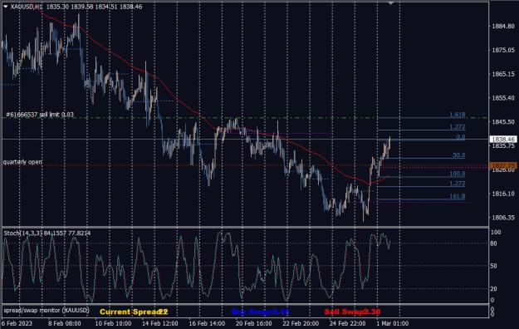Click the 10 Feb 10:00 time label
The image size is (519, 329).
coord(113,323)
